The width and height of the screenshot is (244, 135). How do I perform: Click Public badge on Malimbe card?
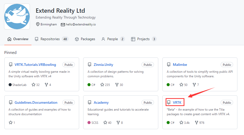click(227, 65)
